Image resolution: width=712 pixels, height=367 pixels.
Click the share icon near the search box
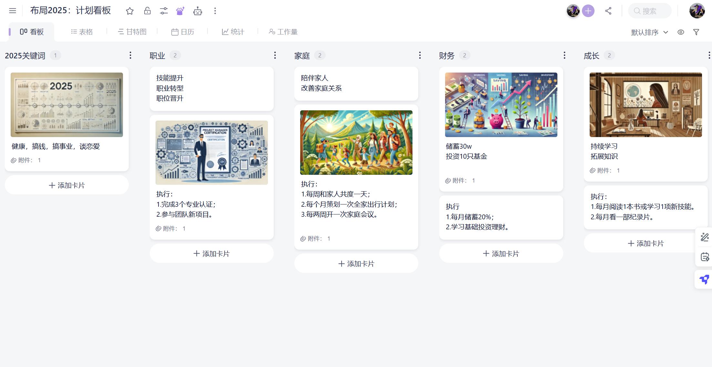point(608,11)
